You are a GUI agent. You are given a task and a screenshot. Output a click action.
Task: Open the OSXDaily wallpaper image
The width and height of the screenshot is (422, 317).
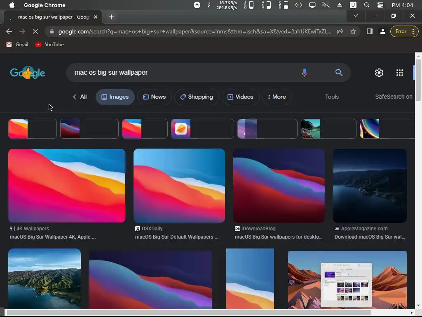[179, 186]
